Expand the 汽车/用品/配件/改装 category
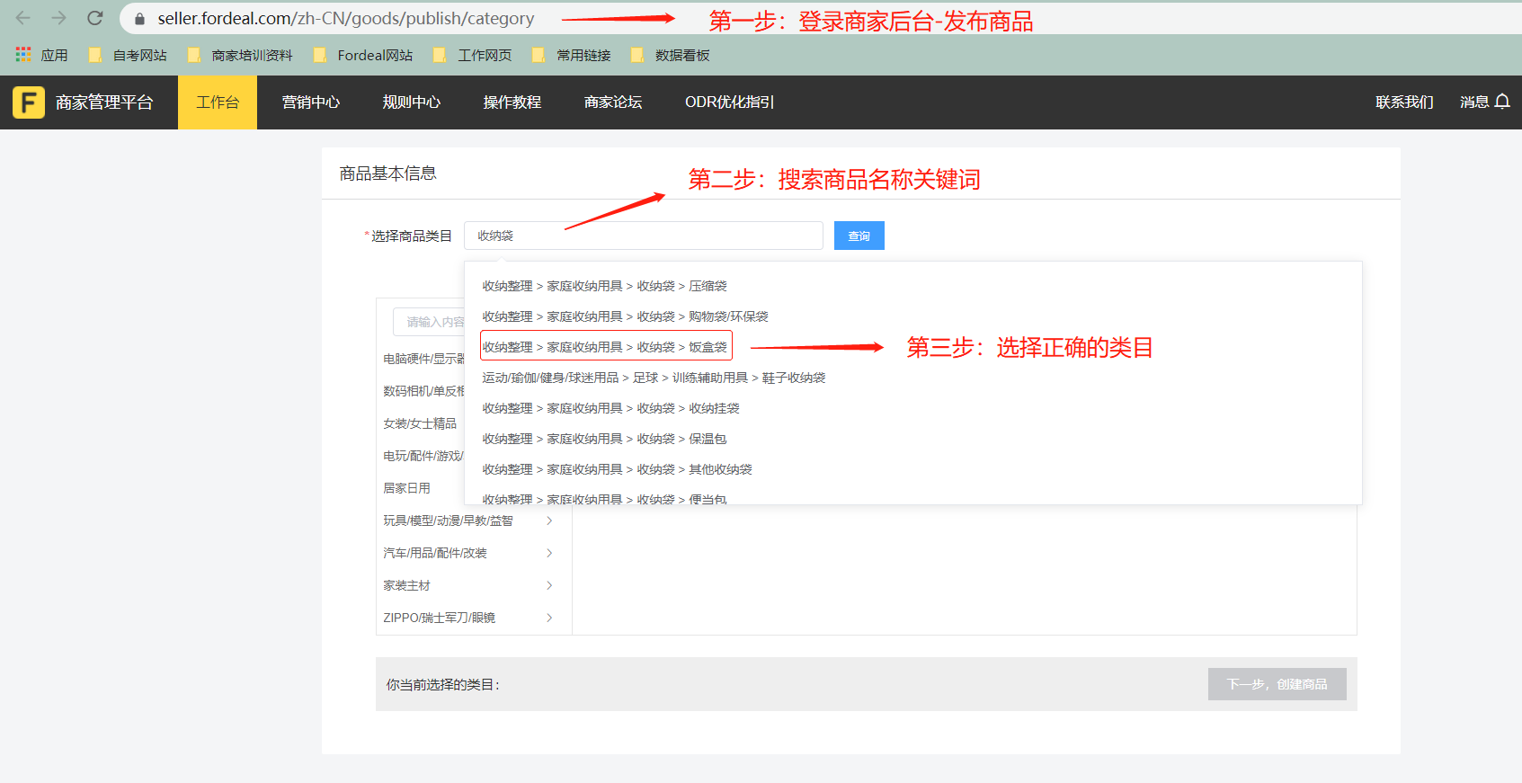The width and height of the screenshot is (1522, 783). [549, 553]
